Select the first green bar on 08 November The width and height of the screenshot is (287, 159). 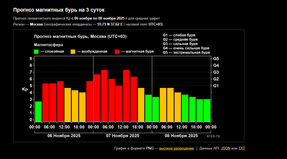156,109
